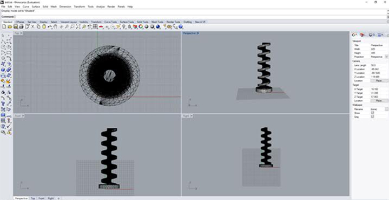Open the Display panel tab icon

(371, 35)
